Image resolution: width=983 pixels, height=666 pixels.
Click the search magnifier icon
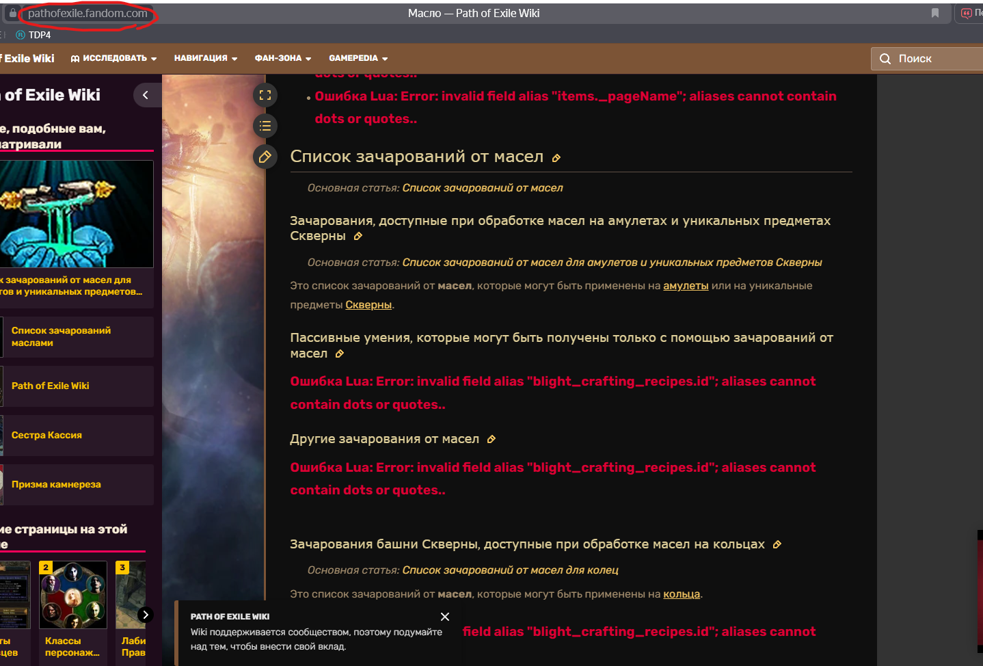[x=885, y=59]
